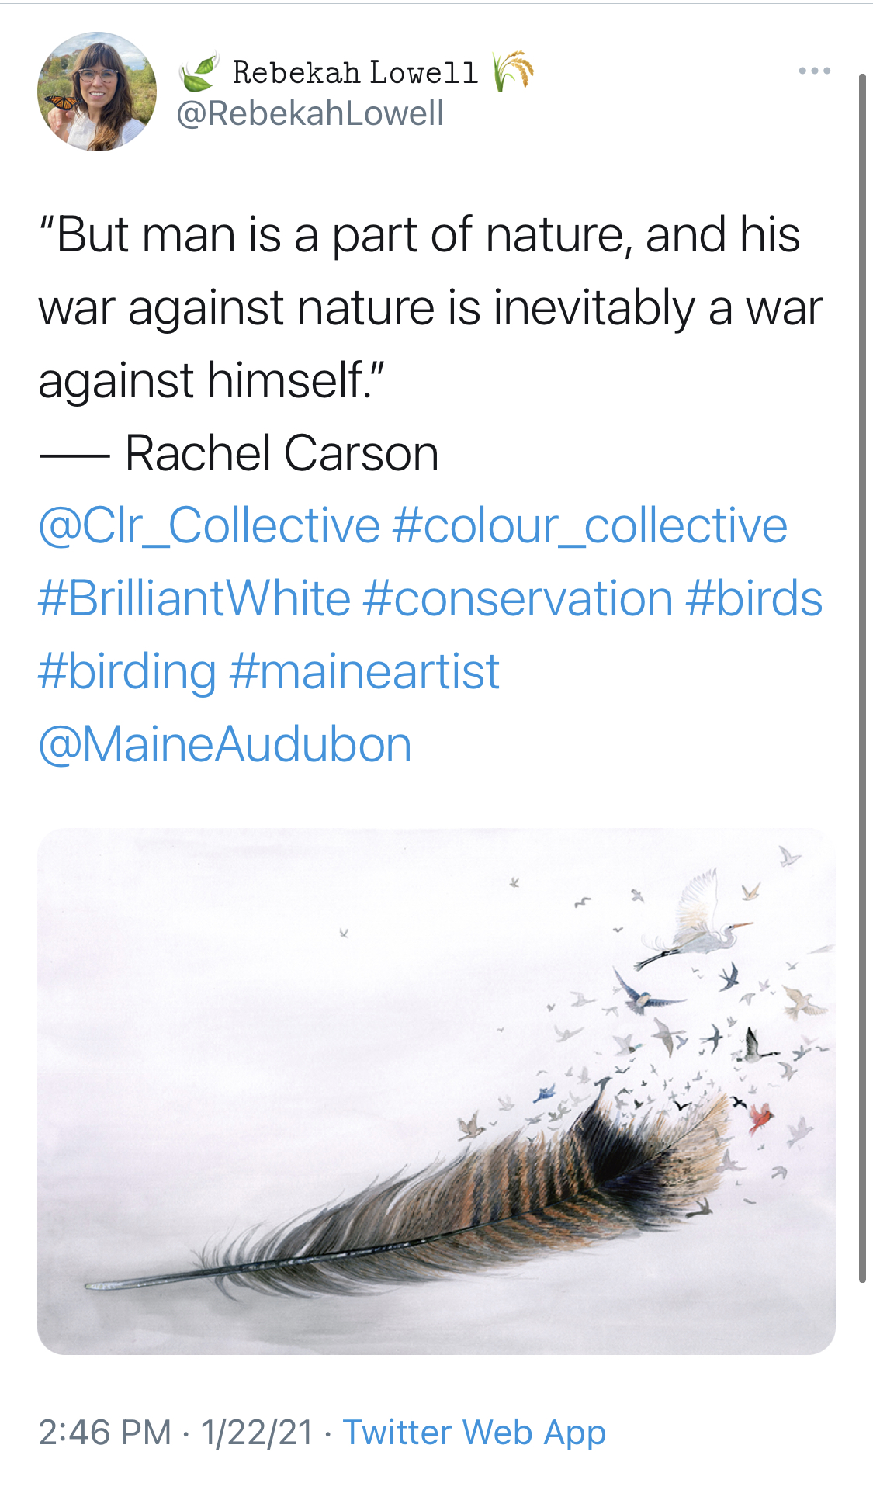The image size is (873, 1497).
Task: Click the green leaf emoji before the name
Action: pyautogui.click(x=199, y=73)
